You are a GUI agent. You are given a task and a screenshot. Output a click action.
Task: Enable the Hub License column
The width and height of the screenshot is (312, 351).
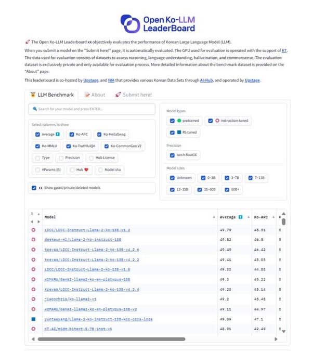tap(91, 158)
